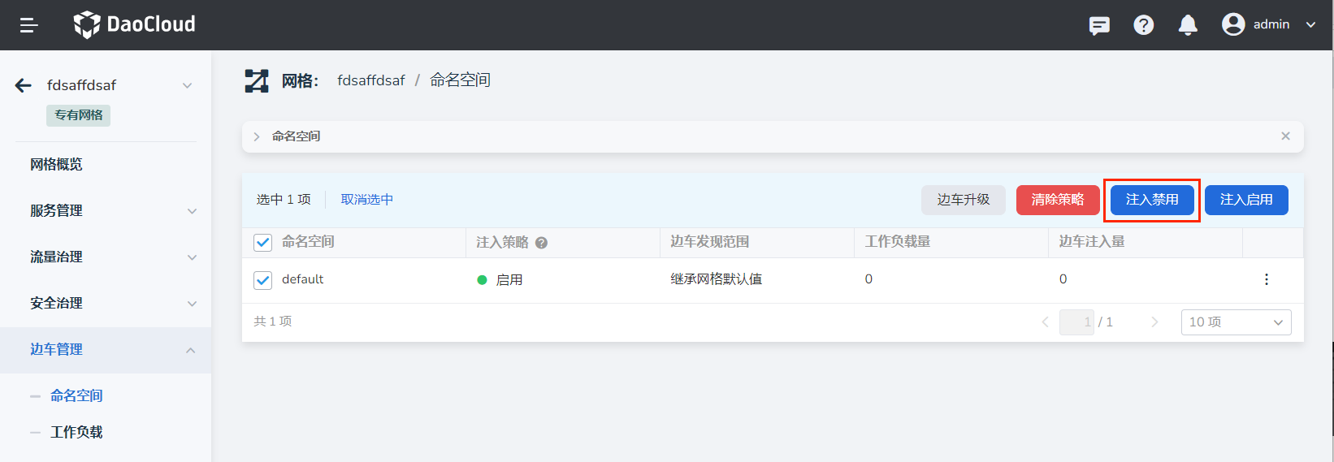The height and width of the screenshot is (462, 1334).
Task: Uncheck the default namespace checkbox
Action: point(262,280)
